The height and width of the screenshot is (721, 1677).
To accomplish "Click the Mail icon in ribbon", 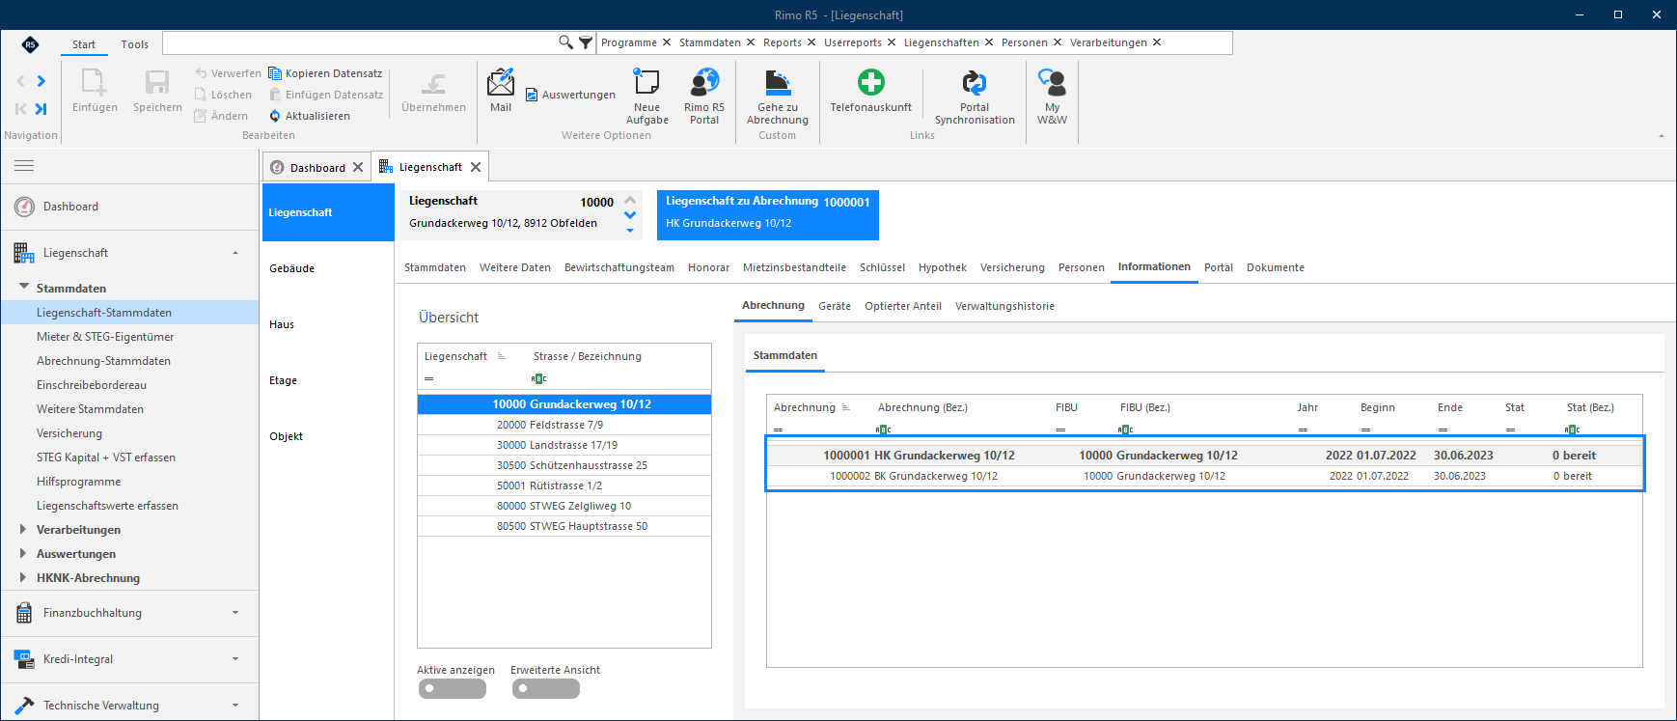I will [501, 83].
